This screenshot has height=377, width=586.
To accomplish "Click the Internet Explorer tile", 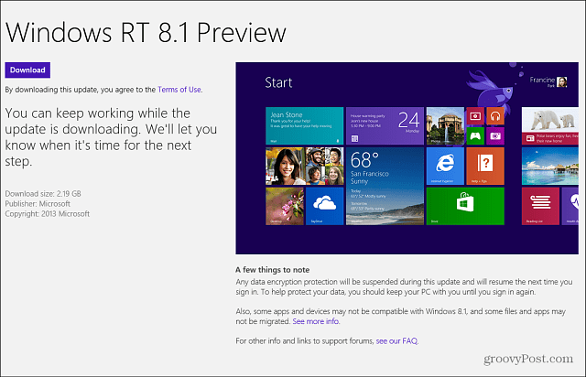I will (x=445, y=166).
